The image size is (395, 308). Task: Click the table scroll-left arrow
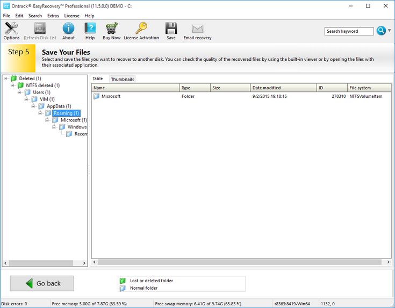95,262
